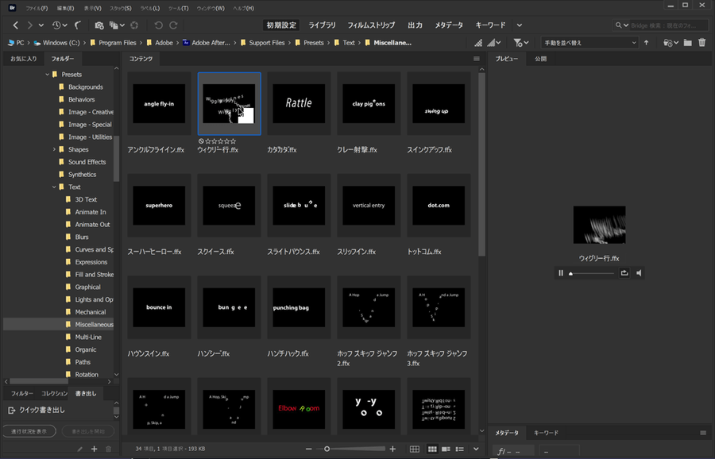The image size is (715, 459).
Task: Toggle loop playback in preview
Action: pyautogui.click(x=624, y=273)
